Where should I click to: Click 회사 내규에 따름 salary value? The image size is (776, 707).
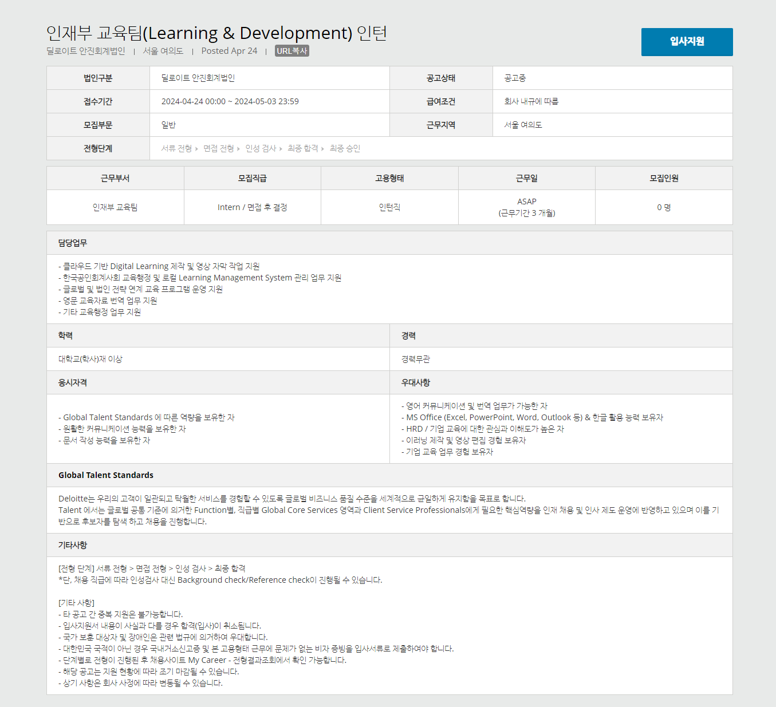pyautogui.click(x=531, y=101)
